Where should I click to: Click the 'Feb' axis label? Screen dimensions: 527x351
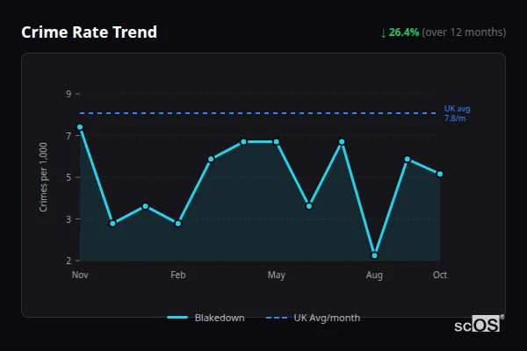178,275
